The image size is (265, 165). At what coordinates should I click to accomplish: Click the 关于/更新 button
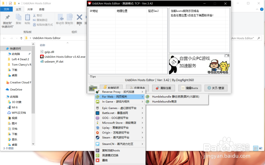pos(216,88)
